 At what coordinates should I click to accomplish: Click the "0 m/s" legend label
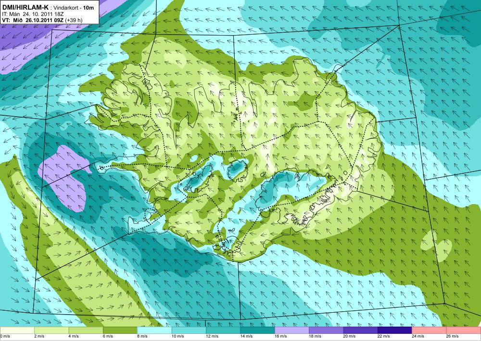coord(5,336)
